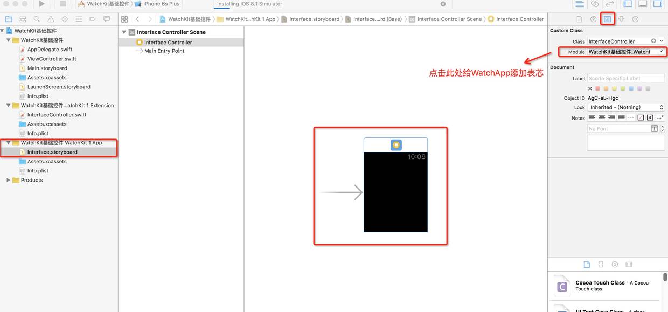
Task: Open the Issue navigator warning icon
Action: (x=51, y=19)
